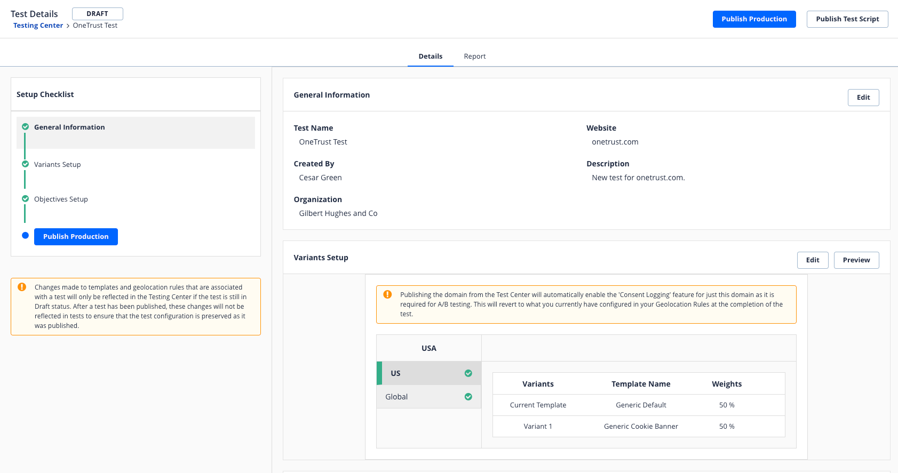The image size is (898, 473).
Task: Click the General Information green check icon
Action: [x=25, y=127]
